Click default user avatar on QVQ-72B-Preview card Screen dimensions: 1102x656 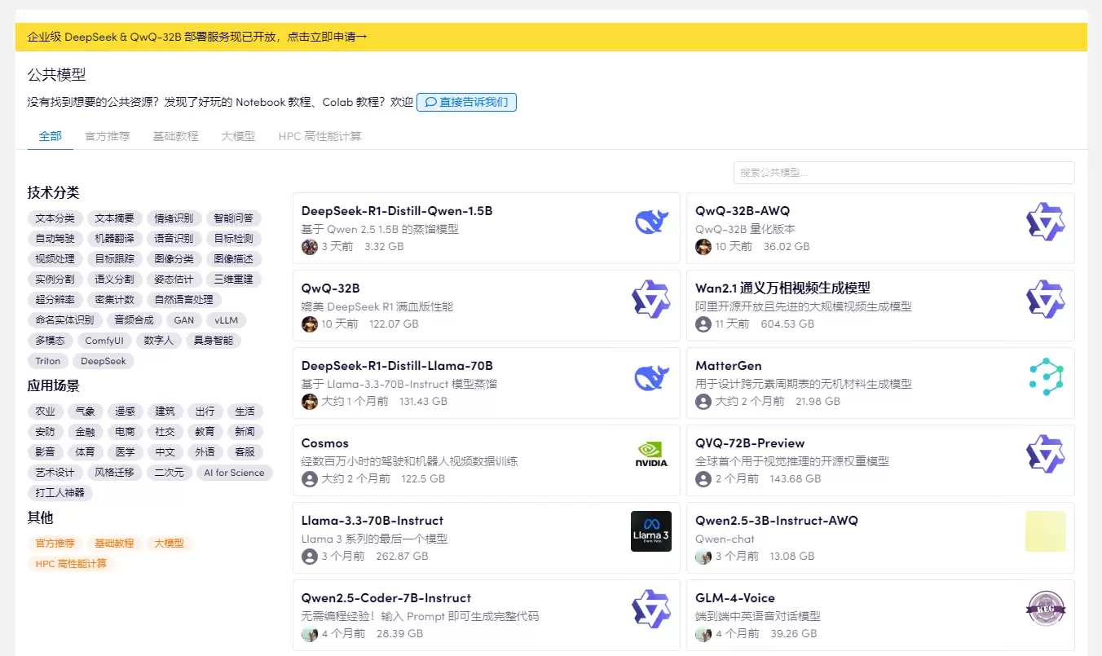coord(703,479)
